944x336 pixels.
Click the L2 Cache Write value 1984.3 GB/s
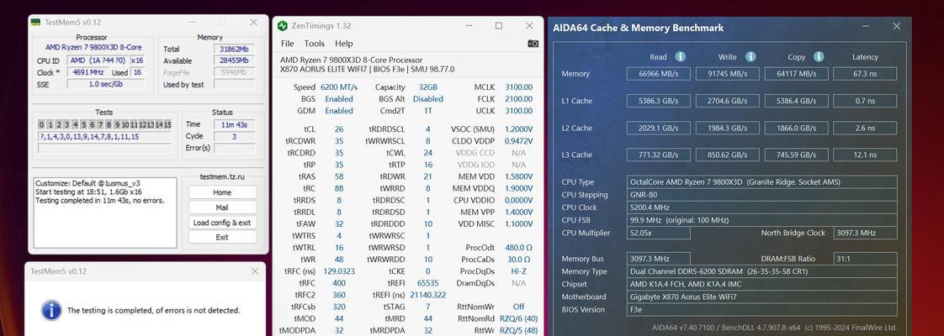pyautogui.click(x=727, y=128)
